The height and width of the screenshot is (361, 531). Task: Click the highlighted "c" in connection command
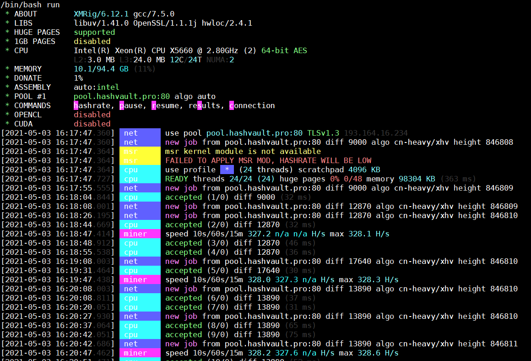point(232,105)
